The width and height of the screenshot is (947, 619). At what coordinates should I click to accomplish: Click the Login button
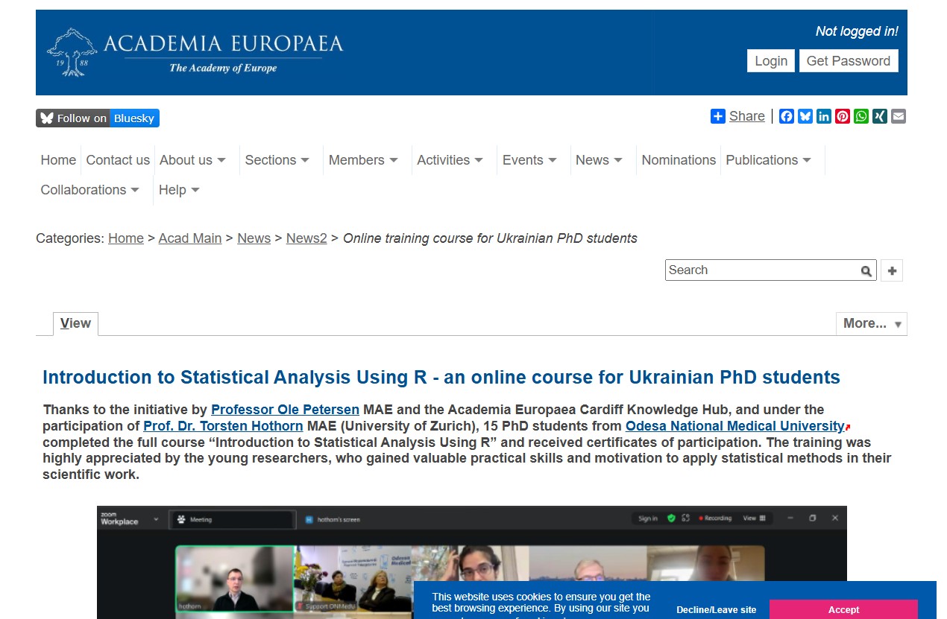point(770,61)
